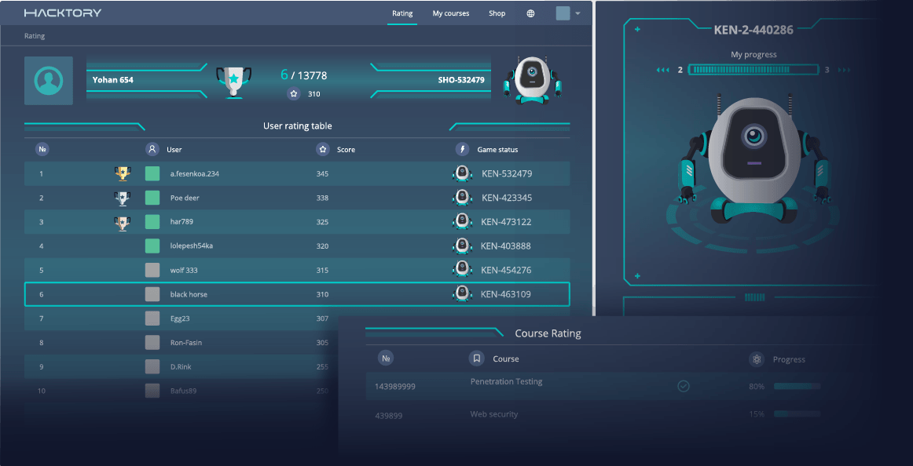Open the Web security course
Screen dimensions: 913x466
493,414
